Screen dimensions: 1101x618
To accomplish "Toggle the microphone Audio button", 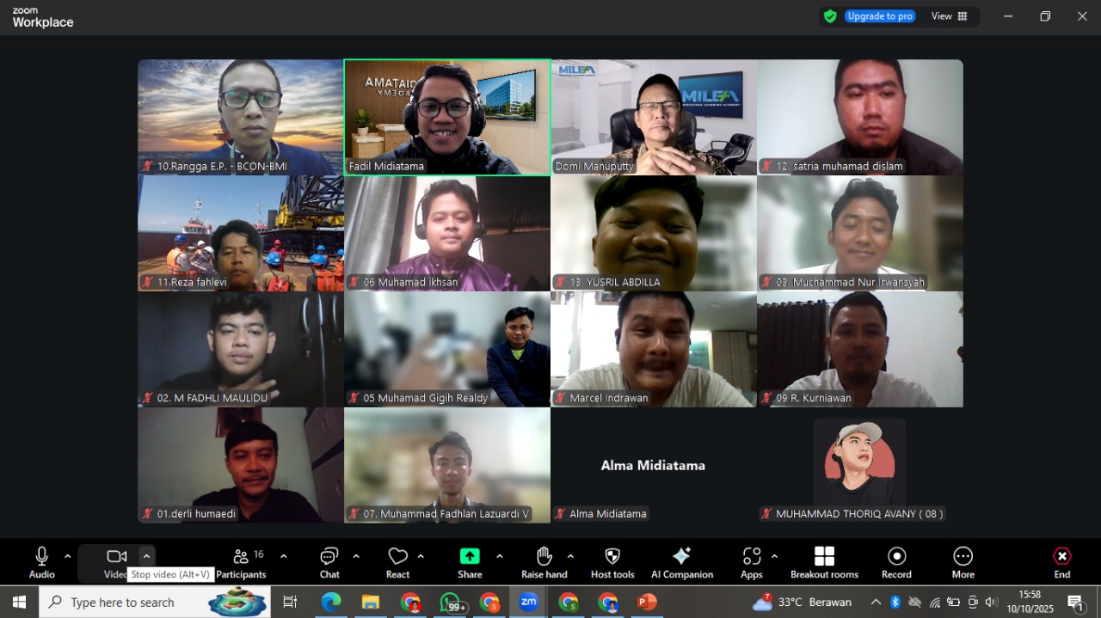I will [x=41, y=562].
